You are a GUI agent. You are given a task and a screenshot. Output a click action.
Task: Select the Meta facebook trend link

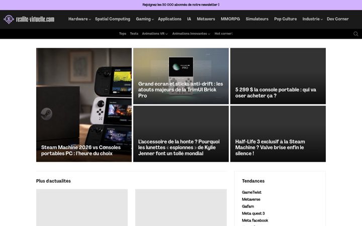(255, 220)
